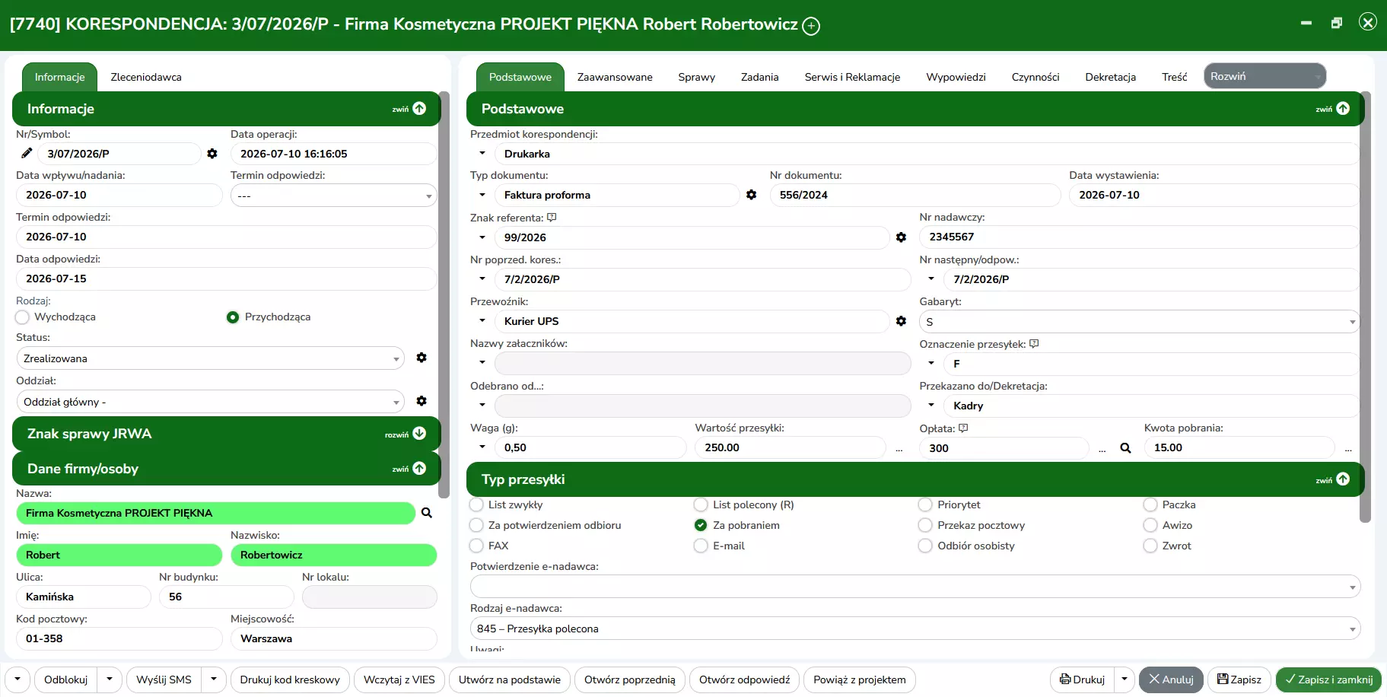Screen dimensions: 1387x697
Task: Open Serwis i Reklamacje tab
Action: pyautogui.click(x=852, y=77)
